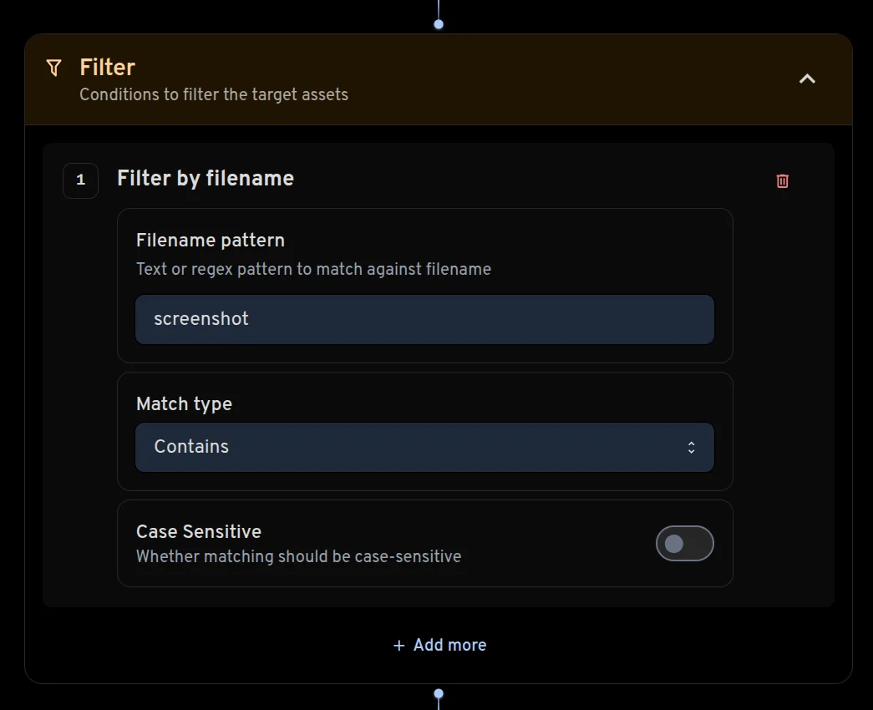This screenshot has height=710, width=873.
Task: Open the Match type dropdown showing Contains
Action: coord(424,447)
